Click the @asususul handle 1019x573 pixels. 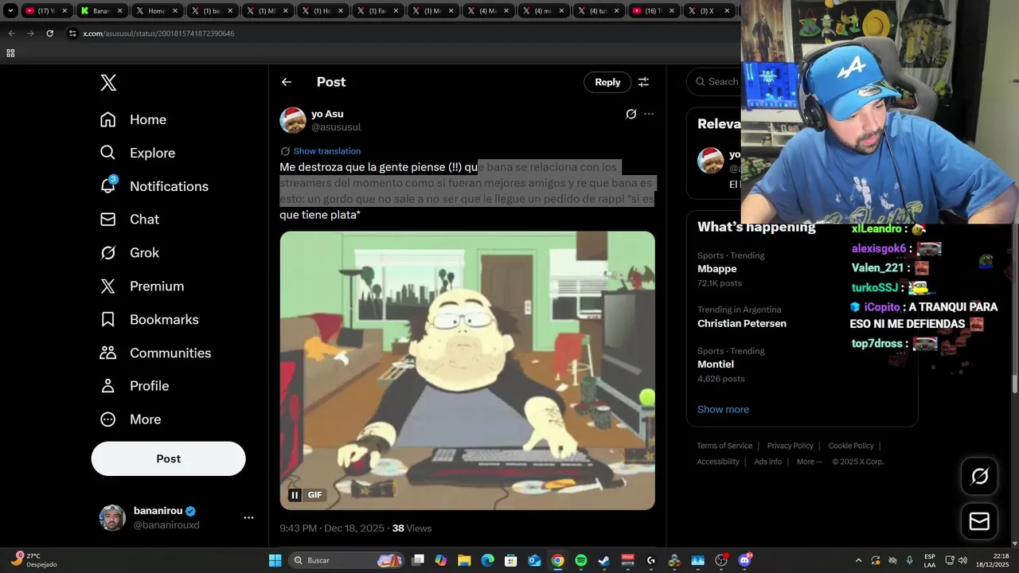336,127
